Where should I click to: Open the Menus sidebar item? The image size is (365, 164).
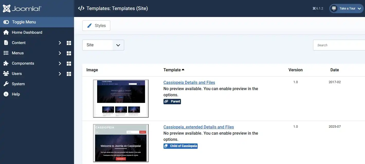[x=18, y=53]
